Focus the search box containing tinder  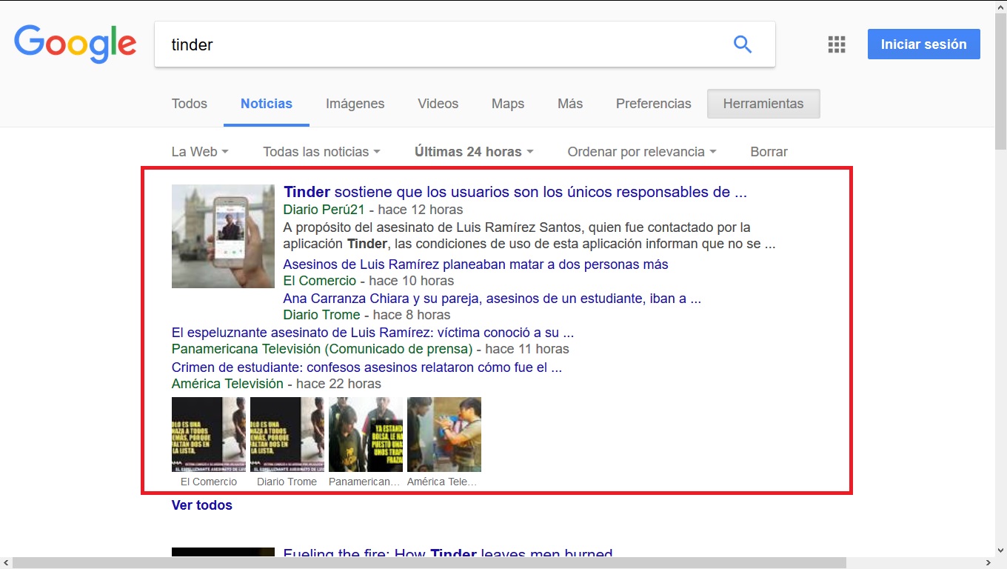(x=464, y=44)
